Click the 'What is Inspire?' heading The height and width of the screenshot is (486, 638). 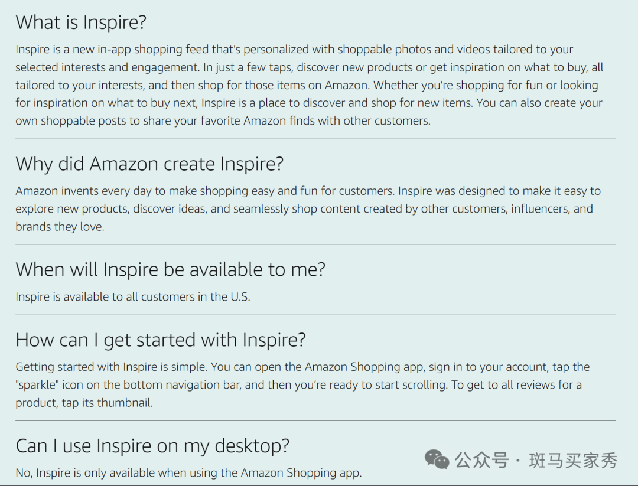81,22
